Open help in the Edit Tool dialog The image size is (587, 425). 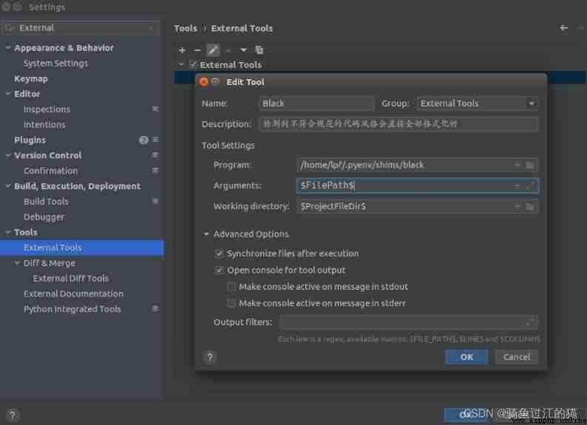pyautogui.click(x=210, y=357)
